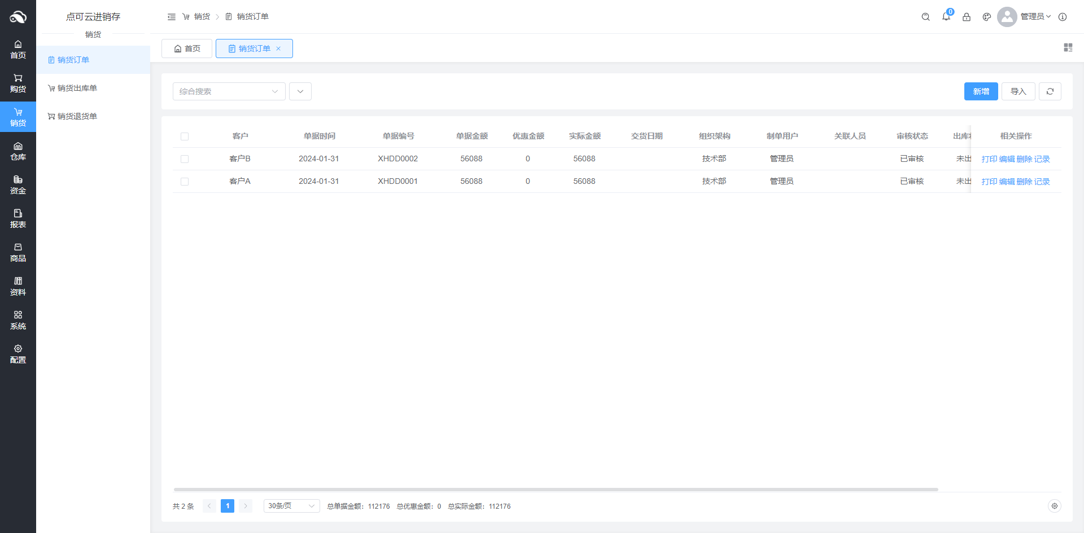Check the row checkbox for 客户A
This screenshot has height=533, width=1084.
(x=185, y=182)
